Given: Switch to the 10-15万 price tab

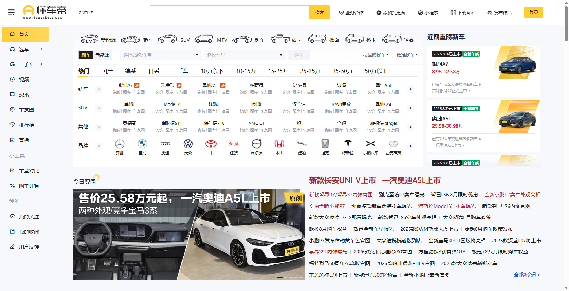Looking at the screenshot, I should [246, 71].
